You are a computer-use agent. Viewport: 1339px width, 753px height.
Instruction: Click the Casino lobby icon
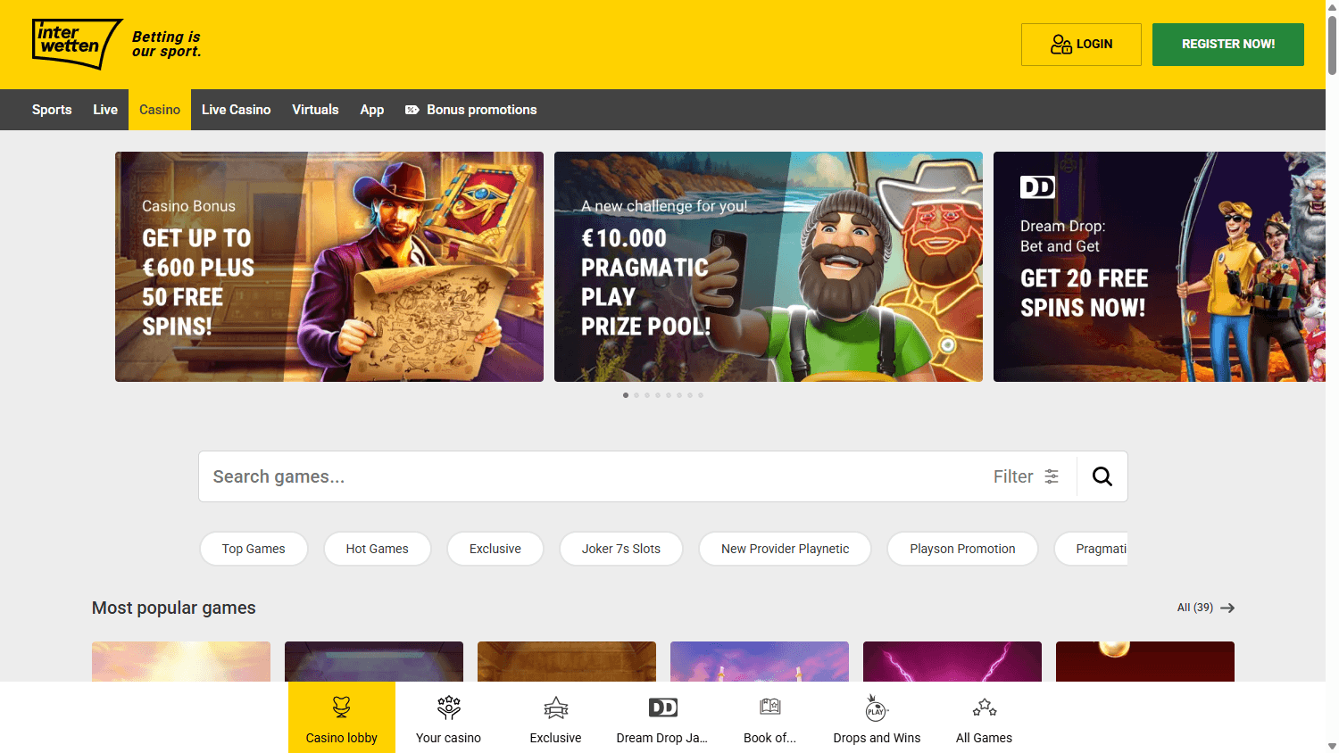(x=342, y=707)
